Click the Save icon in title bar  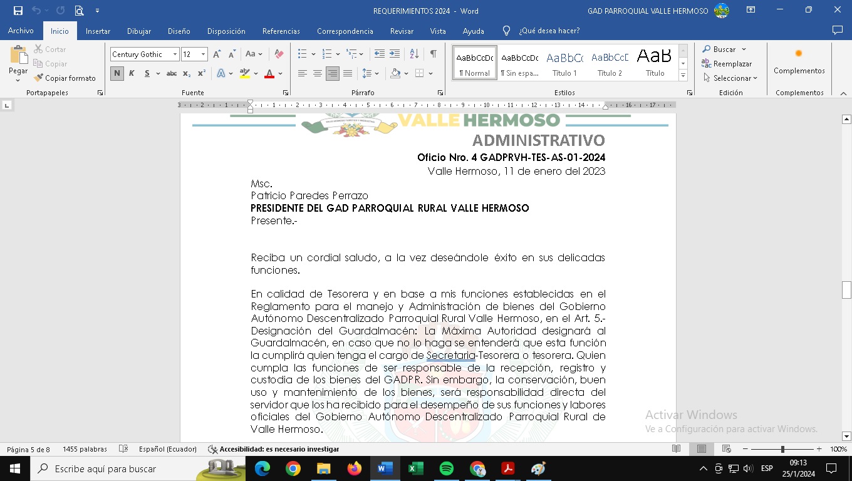pyautogui.click(x=18, y=11)
